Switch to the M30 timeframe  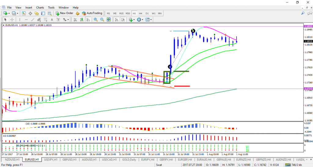point(128,13)
